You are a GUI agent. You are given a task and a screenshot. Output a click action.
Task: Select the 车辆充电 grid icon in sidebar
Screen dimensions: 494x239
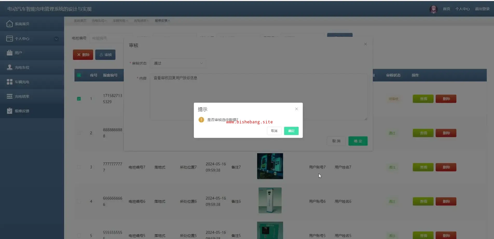pos(10,82)
